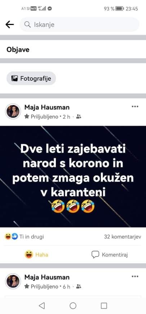146x314 pixels.
Task: Tap the friends audience icon on 2 h post
Action: tap(79, 117)
